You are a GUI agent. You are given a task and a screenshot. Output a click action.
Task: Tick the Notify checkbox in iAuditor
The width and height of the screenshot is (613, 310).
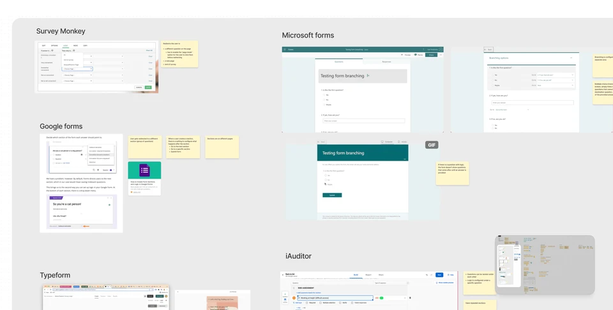pyautogui.click(x=340, y=303)
